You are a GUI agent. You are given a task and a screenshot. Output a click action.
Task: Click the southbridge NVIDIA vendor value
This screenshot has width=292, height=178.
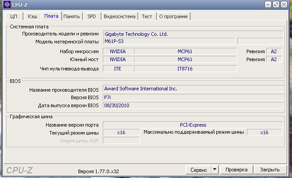click(x=118, y=59)
